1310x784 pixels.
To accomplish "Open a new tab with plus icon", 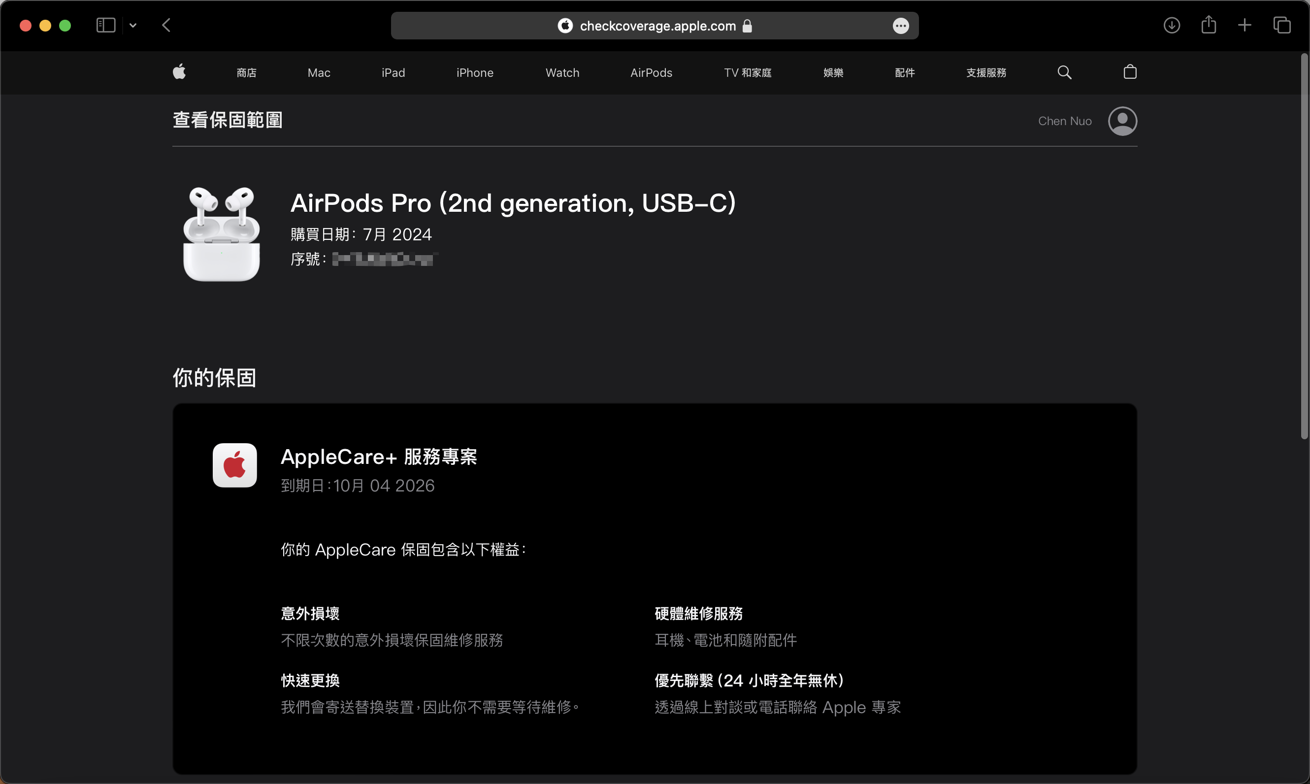I will click(x=1244, y=25).
